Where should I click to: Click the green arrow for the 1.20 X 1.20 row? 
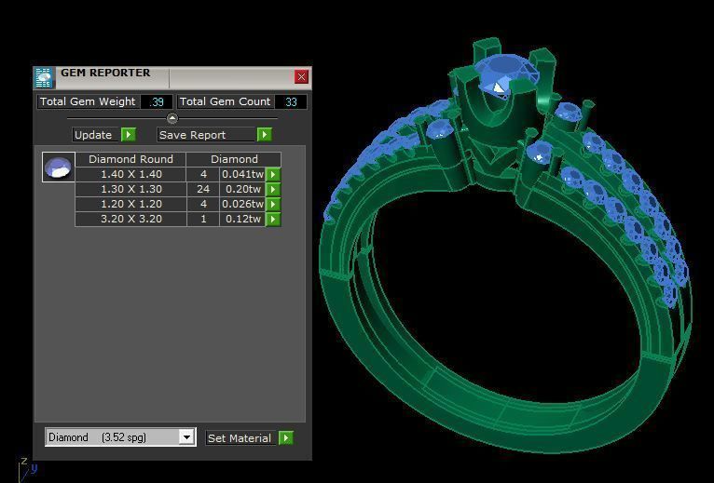pos(273,204)
